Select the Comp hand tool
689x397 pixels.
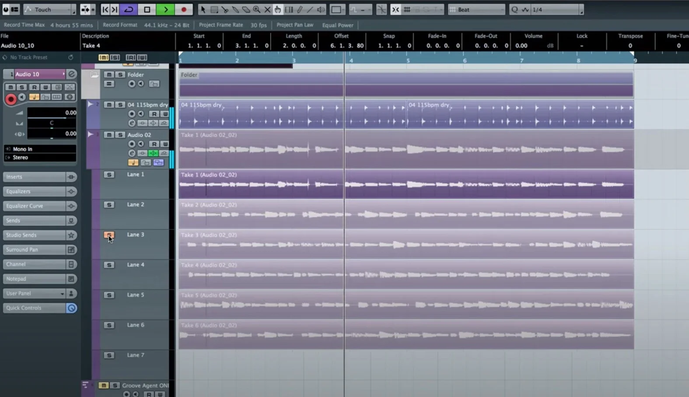click(277, 9)
